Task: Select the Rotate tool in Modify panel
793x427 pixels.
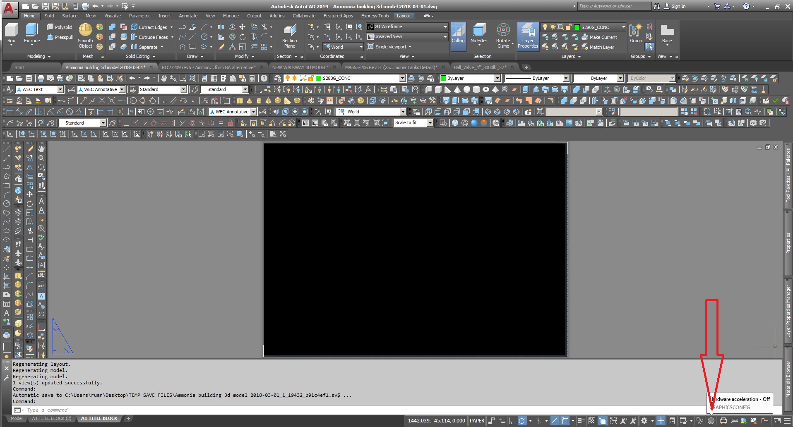Action: (x=243, y=37)
